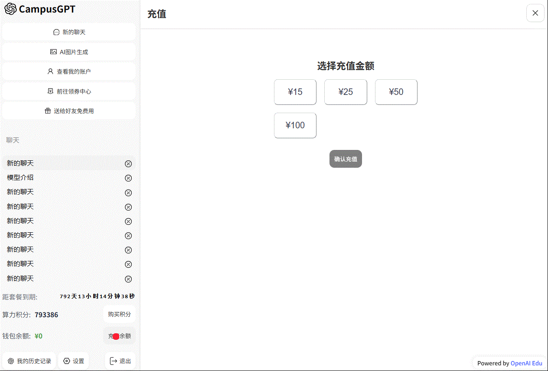
Task: Go to 前往领券中心 coupon center
Action: [x=69, y=91]
